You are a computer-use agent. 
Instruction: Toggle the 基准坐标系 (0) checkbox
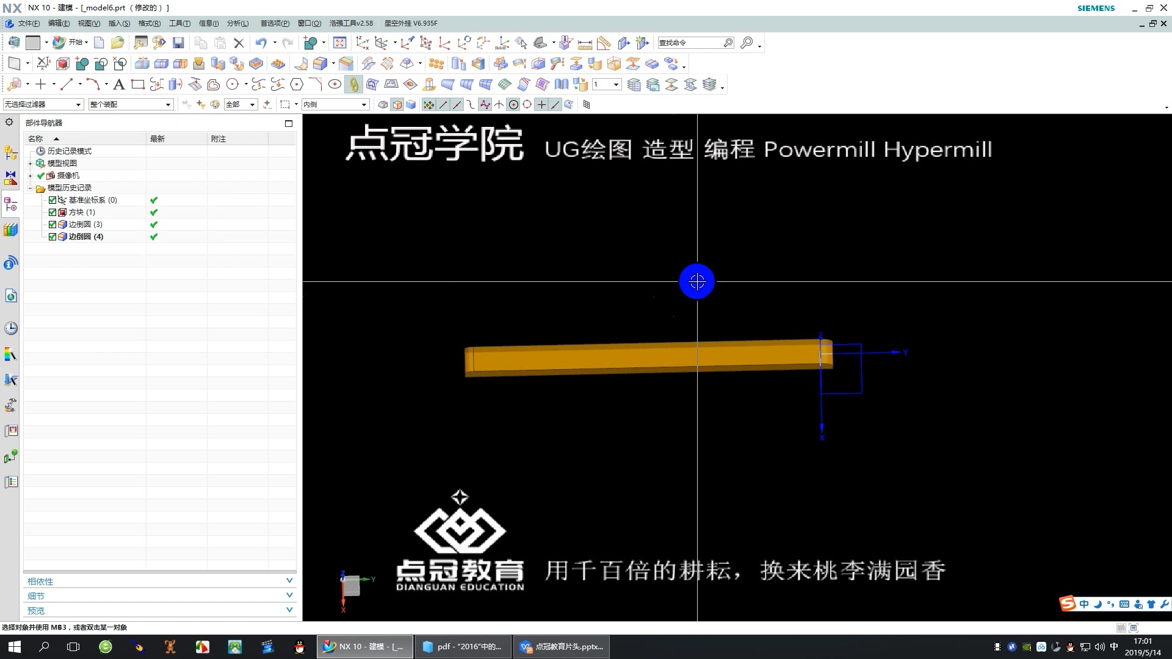(52, 200)
